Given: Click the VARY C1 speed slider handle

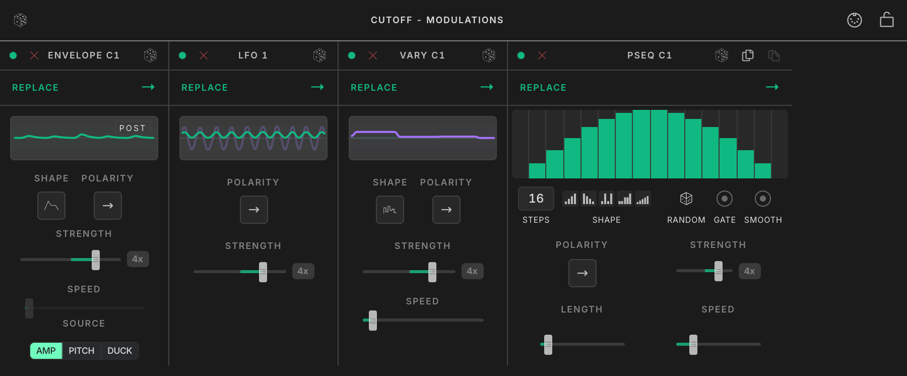Looking at the screenshot, I should pos(373,321).
